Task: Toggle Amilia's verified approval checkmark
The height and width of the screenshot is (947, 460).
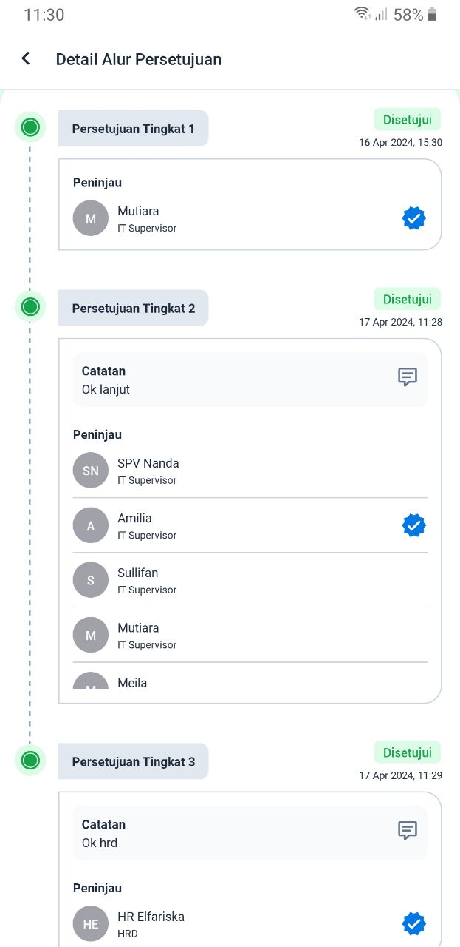Action: pyautogui.click(x=413, y=525)
